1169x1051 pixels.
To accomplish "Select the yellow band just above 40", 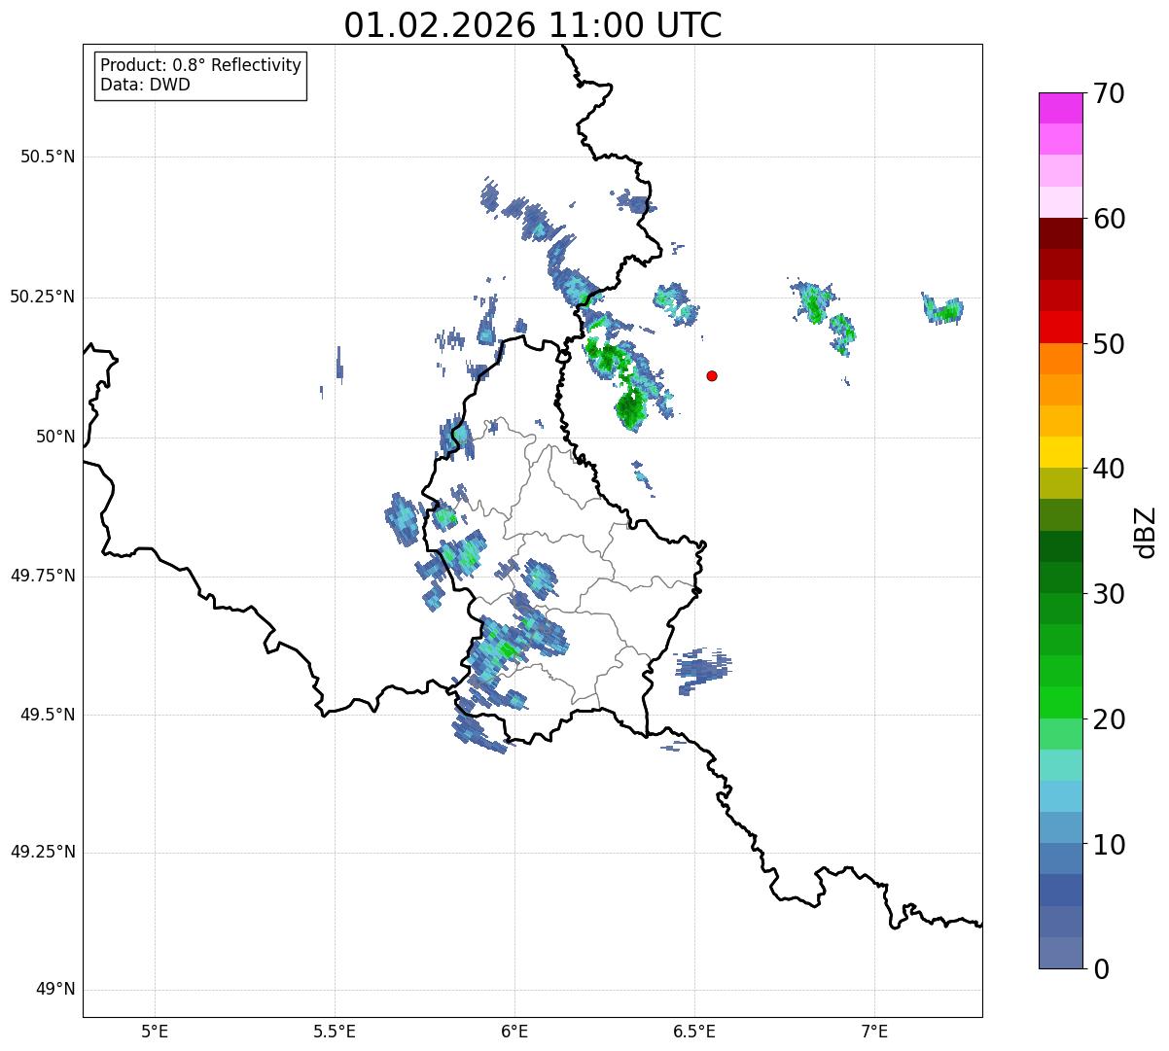I will click(1061, 452).
